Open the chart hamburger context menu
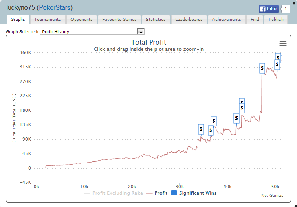This screenshot has height=207, width=297. click(x=283, y=43)
